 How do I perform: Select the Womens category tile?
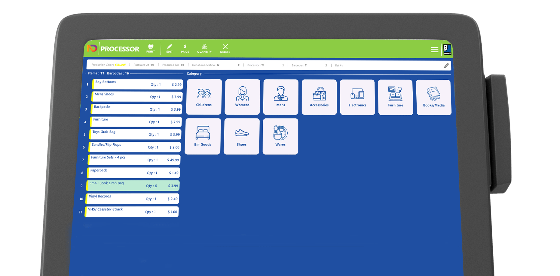coord(242,97)
